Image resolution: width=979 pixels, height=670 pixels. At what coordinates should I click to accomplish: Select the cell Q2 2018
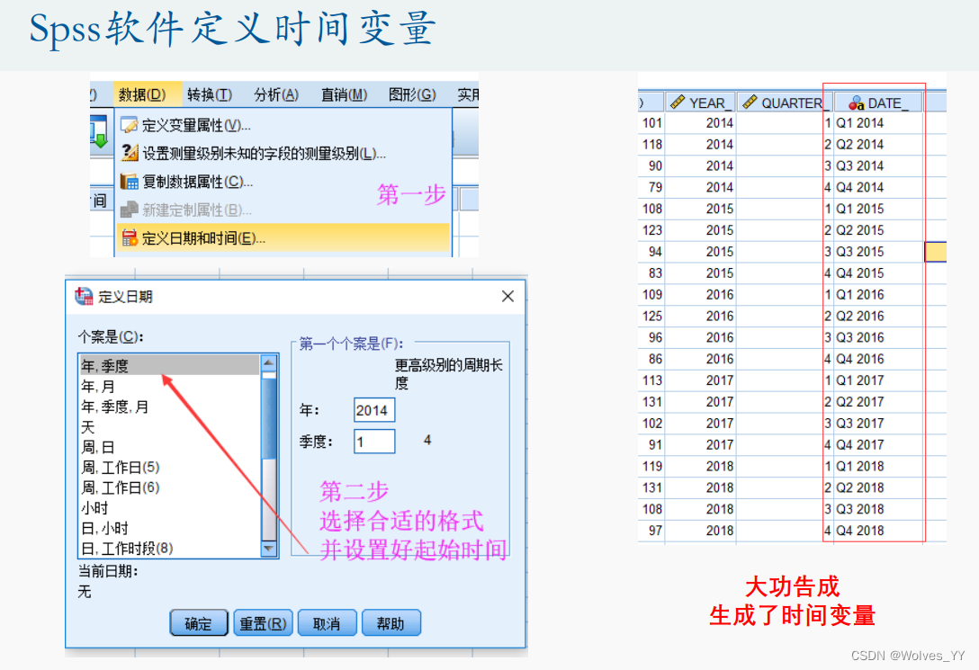pyautogui.click(x=878, y=487)
